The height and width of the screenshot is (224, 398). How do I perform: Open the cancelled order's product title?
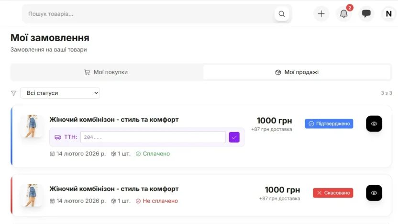click(x=114, y=189)
